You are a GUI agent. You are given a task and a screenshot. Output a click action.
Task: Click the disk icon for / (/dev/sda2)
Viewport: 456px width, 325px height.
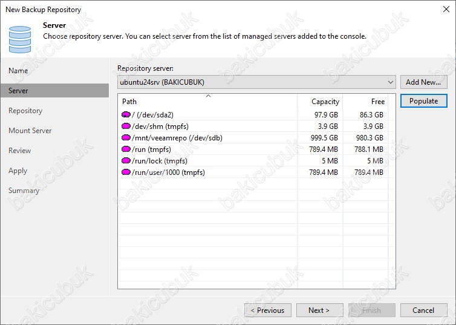pos(126,114)
